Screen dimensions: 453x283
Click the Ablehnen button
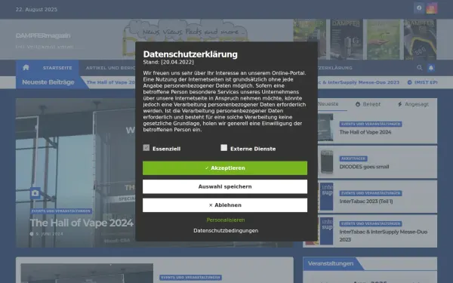click(225, 205)
